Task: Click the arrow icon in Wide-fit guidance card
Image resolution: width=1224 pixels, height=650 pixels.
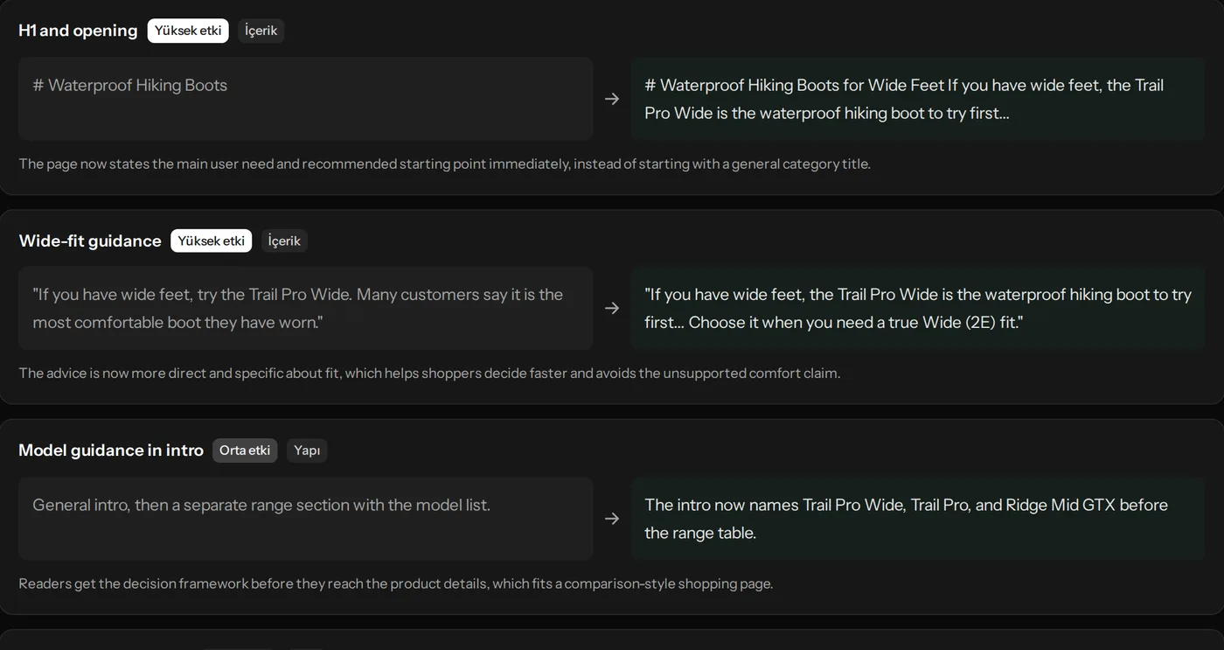Action: [x=612, y=308]
